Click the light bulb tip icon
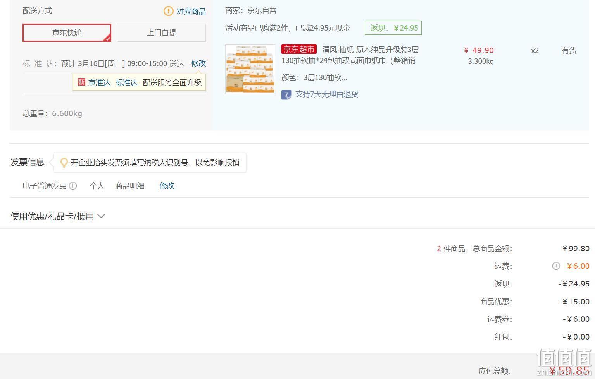 coord(64,163)
